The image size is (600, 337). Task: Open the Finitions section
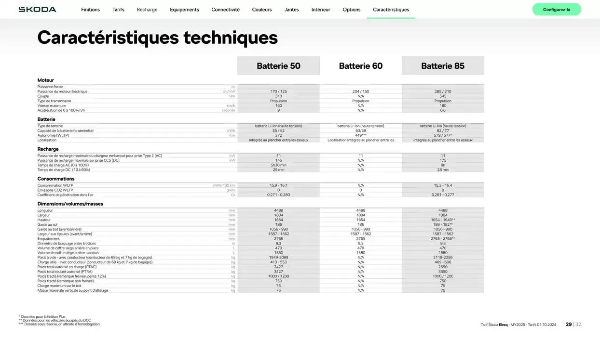coord(90,9)
